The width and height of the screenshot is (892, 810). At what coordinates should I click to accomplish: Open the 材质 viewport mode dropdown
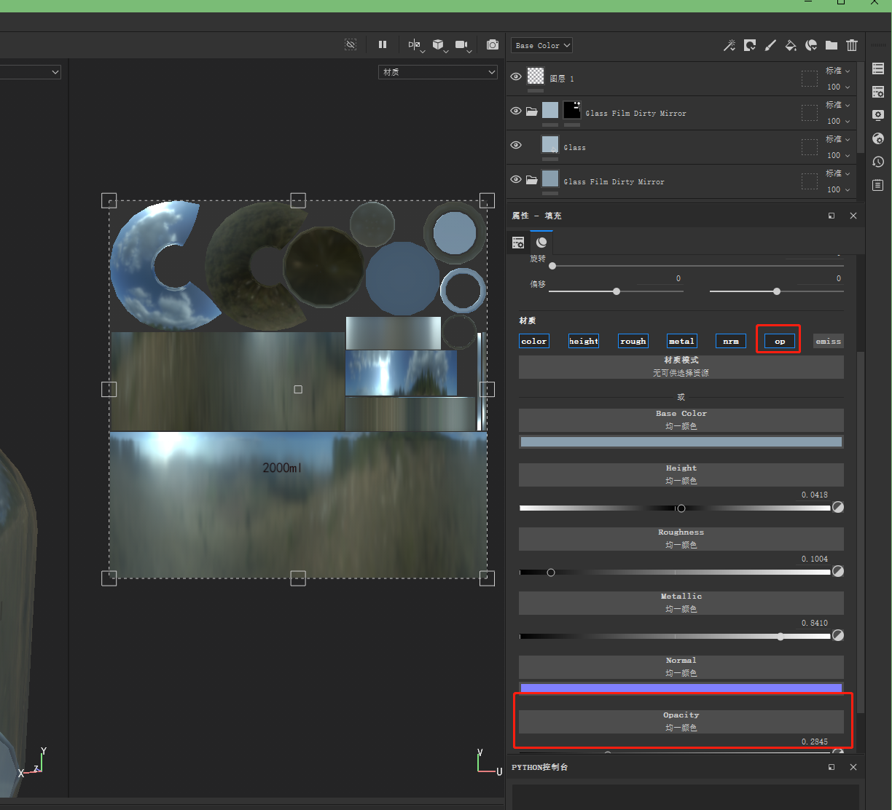click(x=437, y=72)
